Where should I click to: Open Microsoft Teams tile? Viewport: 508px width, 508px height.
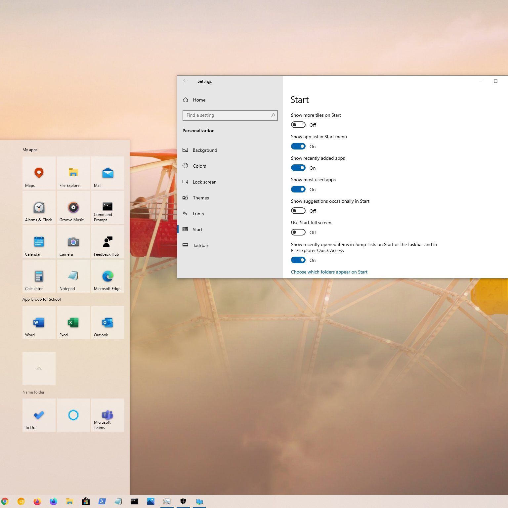click(107, 415)
